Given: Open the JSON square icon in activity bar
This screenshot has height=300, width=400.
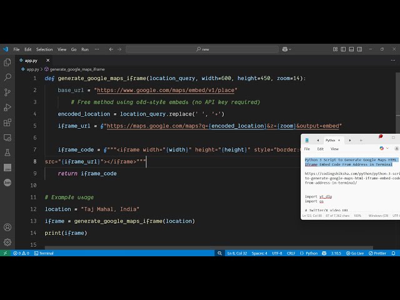Looking at the screenshot, I should [7, 167].
